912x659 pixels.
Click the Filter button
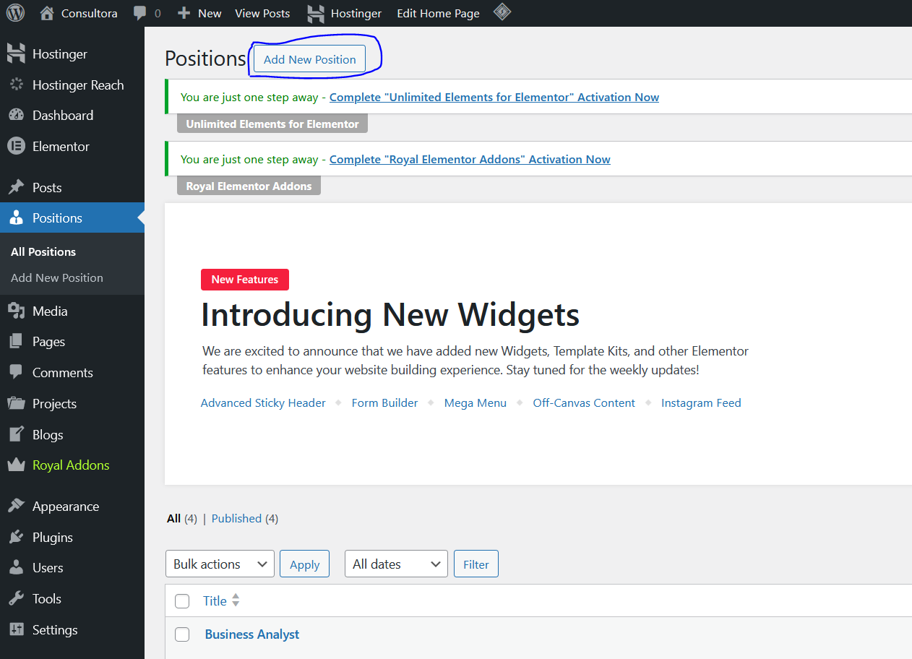click(x=476, y=564)
